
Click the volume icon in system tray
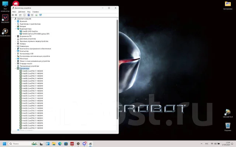pyautogui.click(x=215, y=144)
